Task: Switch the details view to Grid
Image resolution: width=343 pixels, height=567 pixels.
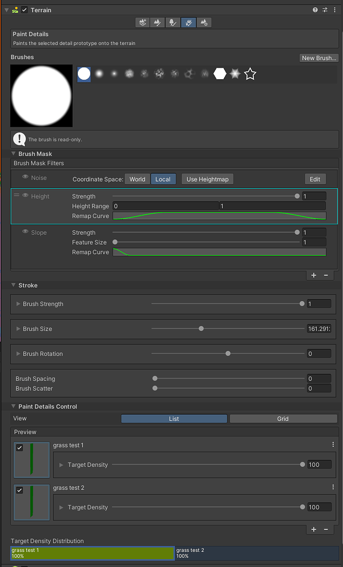Action: [x=283, y=419]
